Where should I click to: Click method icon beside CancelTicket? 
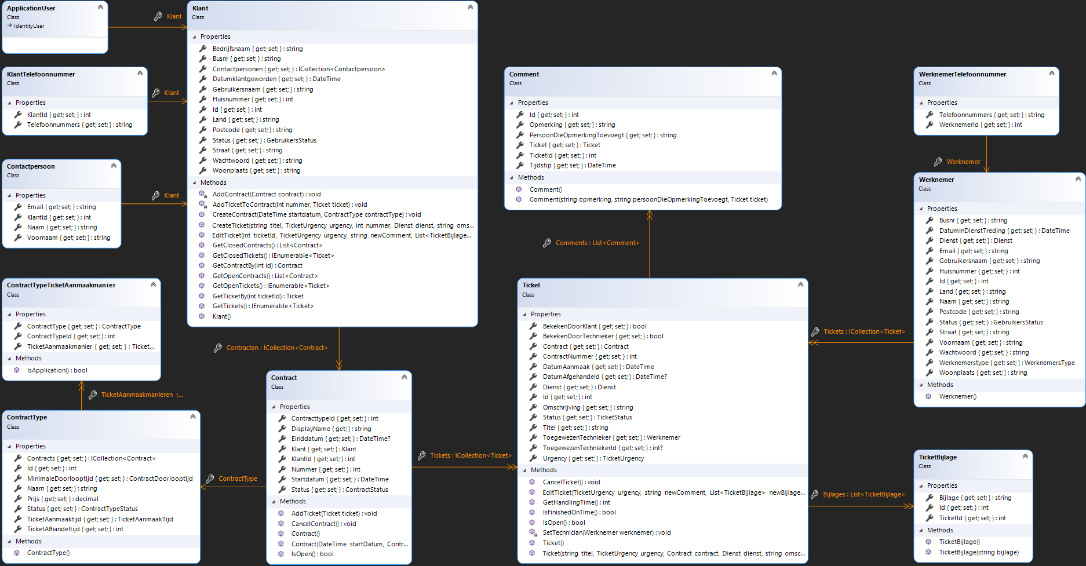pos(532,482)
